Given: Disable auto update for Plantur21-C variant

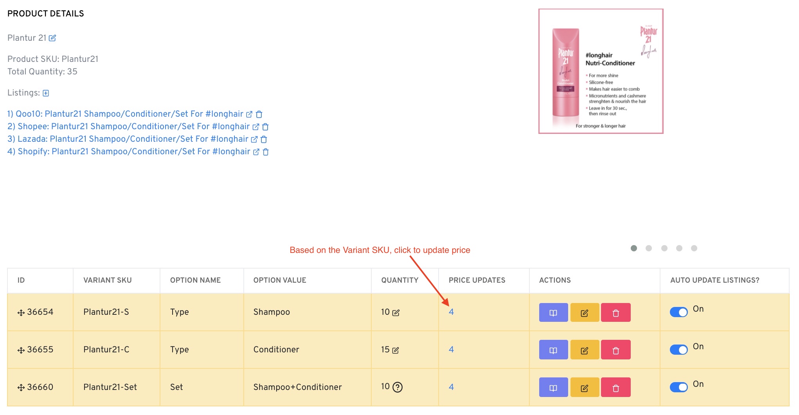Looking at the screenshot, I should pyautogui.click(x=679, y=350).
